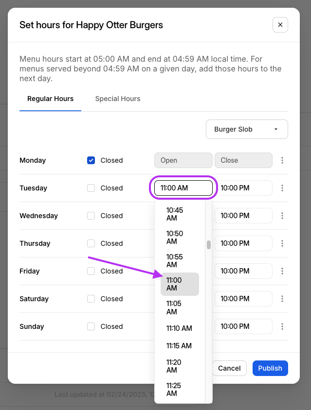Open Sunday's three-dot options menu

point(282,326)
